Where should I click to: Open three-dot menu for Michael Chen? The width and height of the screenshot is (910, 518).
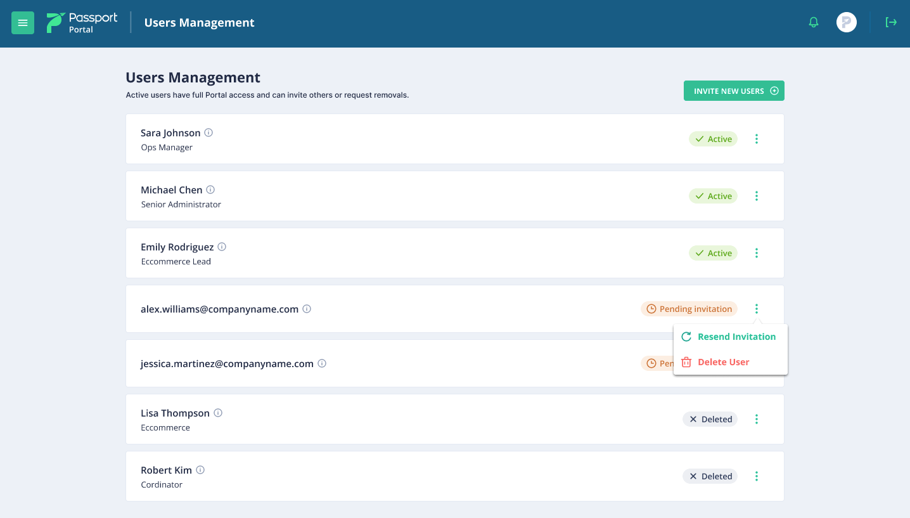coord(756,196)
